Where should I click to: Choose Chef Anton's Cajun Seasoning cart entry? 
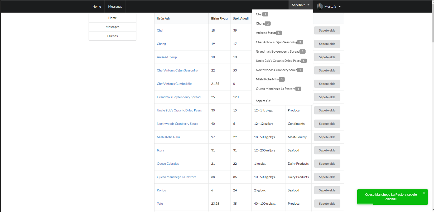coord(282,42)
